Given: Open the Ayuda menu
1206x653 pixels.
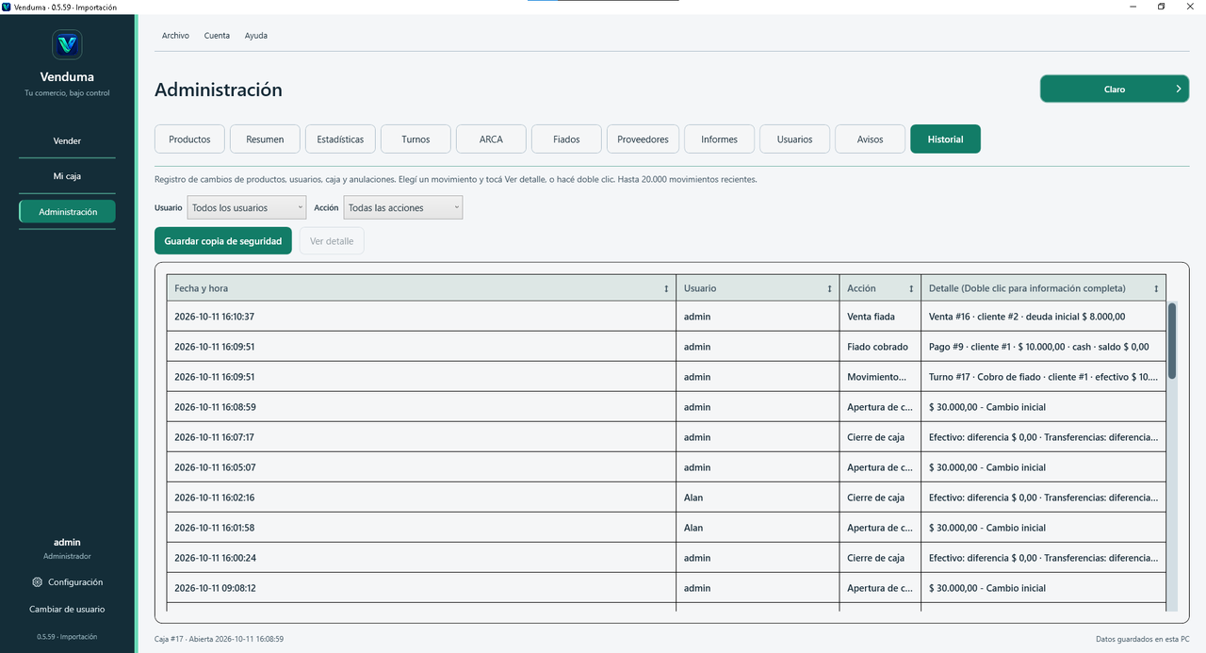Looking at the screenshot, I should (256, 36).
